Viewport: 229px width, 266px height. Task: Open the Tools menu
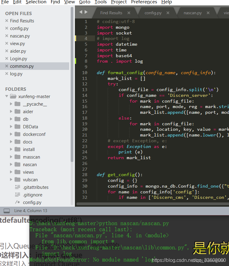[x=101, y=2]
